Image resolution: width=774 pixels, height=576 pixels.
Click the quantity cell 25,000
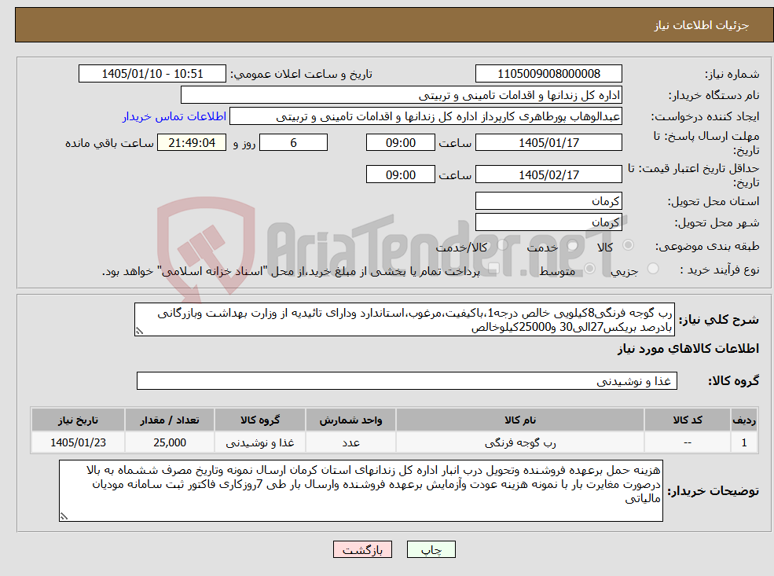click(x=169, y=442)
